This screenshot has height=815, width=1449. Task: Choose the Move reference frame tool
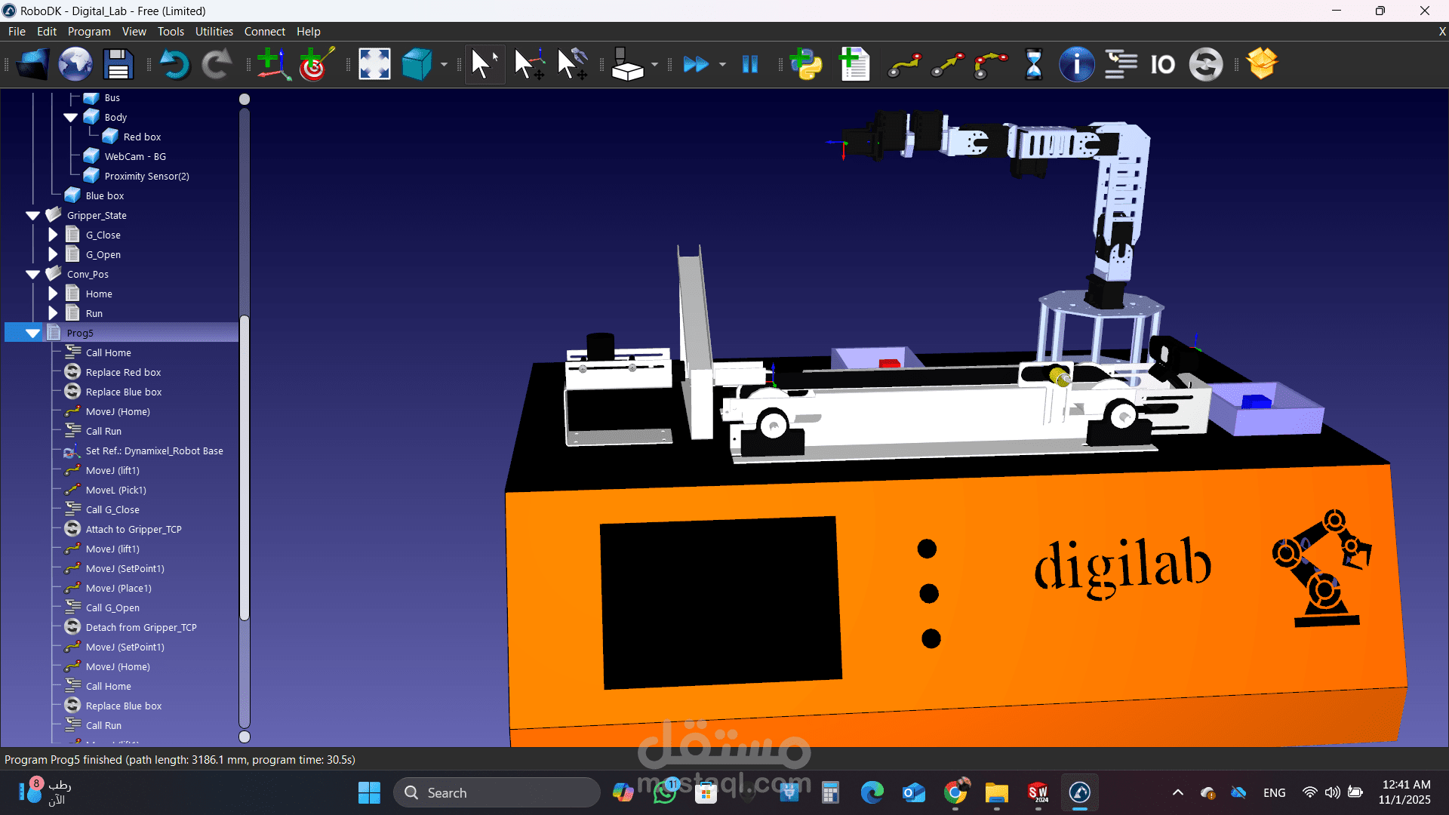tap(529, 64)
